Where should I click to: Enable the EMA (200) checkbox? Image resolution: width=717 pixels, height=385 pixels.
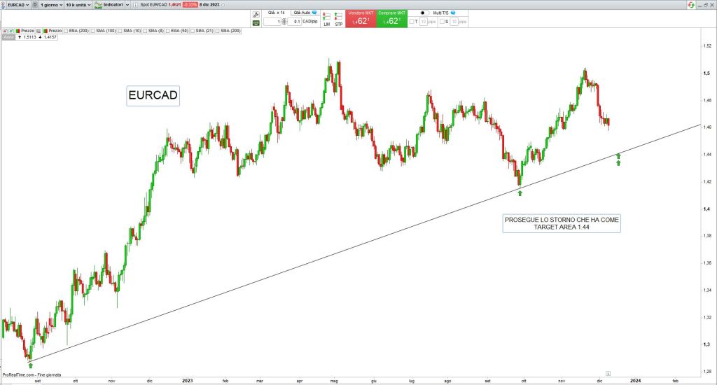(66, 31)
